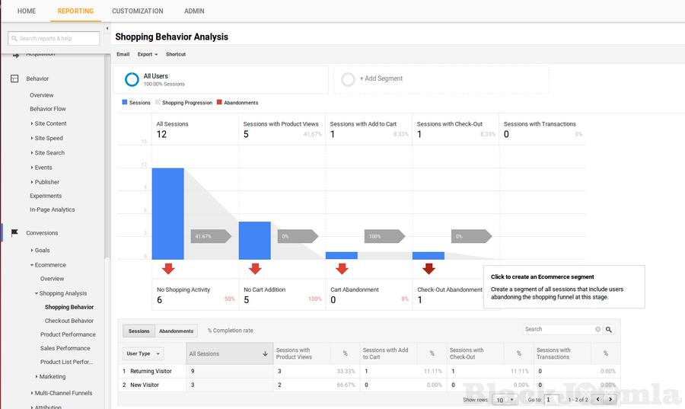This screenshot has width=685, height=409.
Task: Click the Conversions flag icon
Action: click(x=14, y=233)
